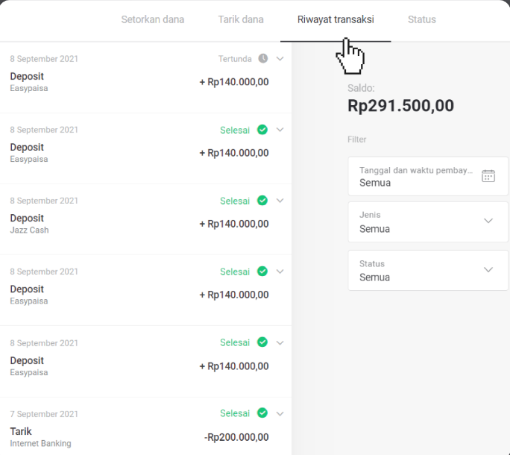Screen dimensions: 510x455
Task: Expand the Tertunda deposit transaction details
Action: click(x=280, y=58)
